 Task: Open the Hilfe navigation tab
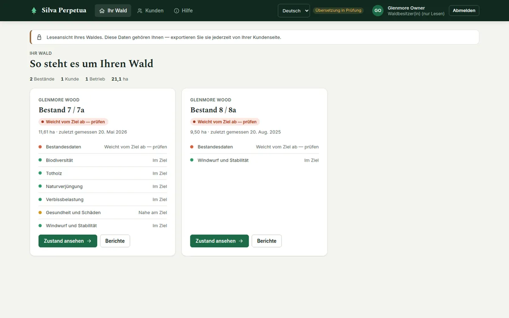pos(183,11)
